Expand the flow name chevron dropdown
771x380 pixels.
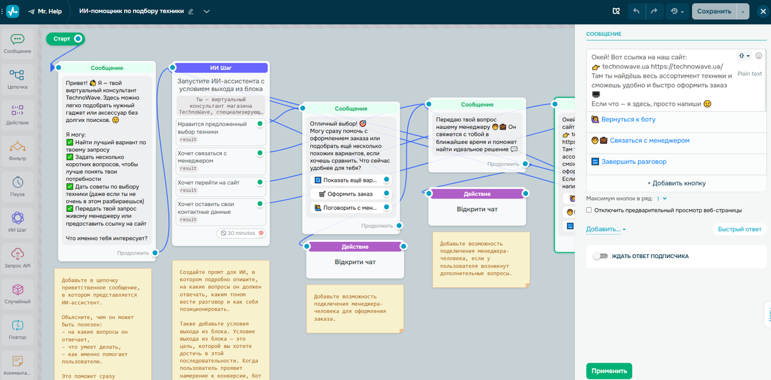click(x=206, y=12)
